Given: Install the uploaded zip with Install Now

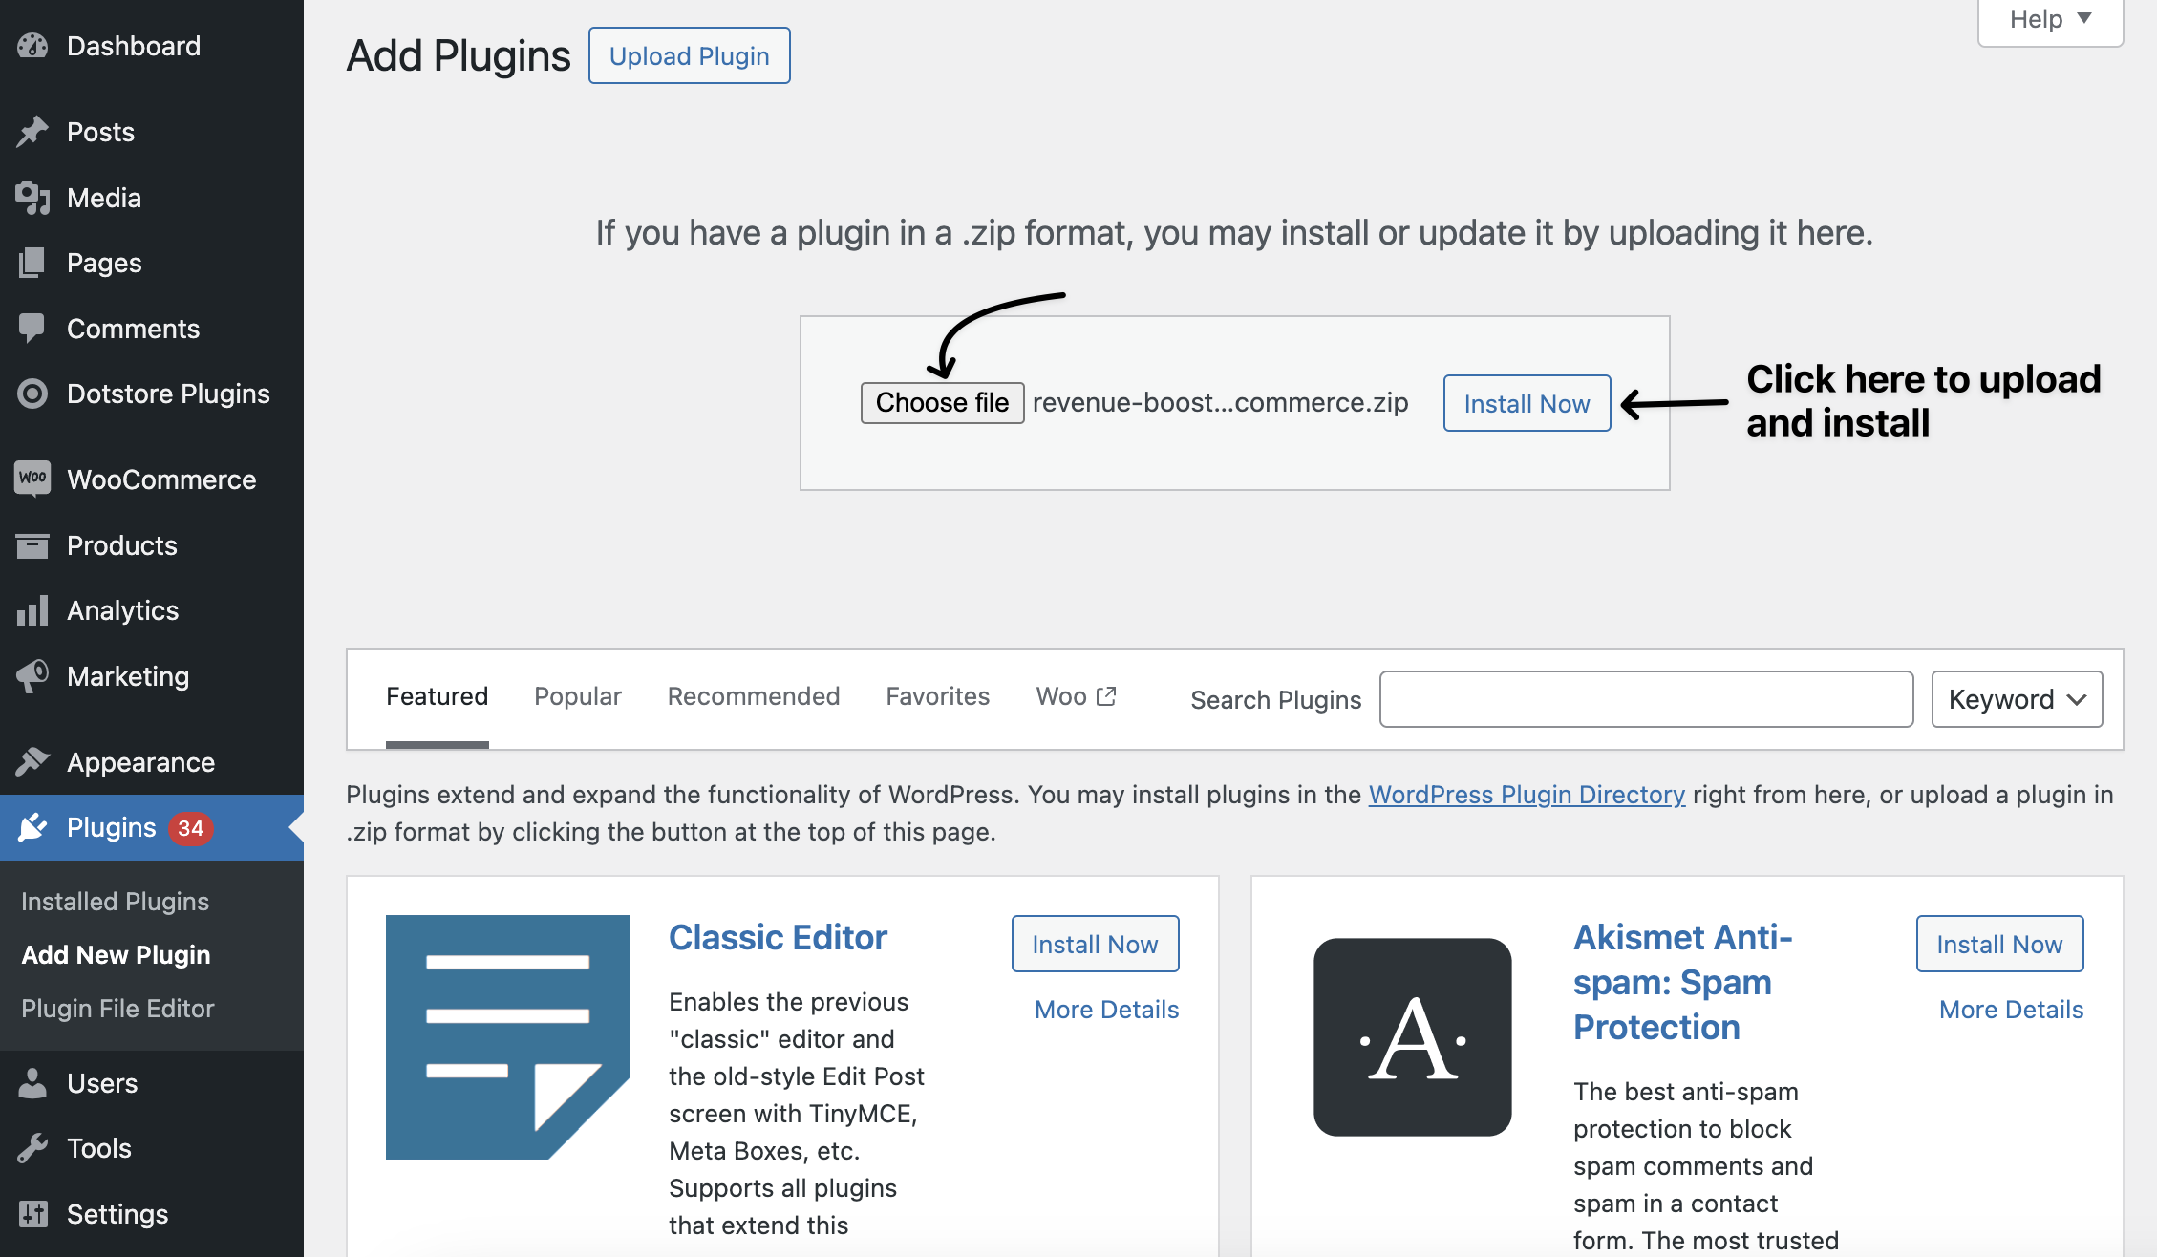Looking at the screenshot, I should click(x=1527, y=403).
